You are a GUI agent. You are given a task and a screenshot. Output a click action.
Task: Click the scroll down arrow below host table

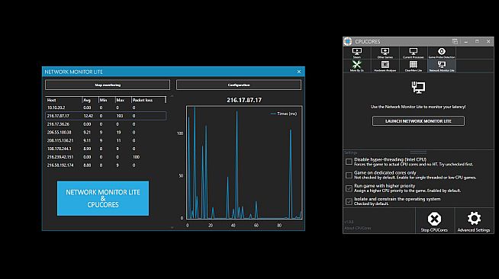click(x=172, y=227)
